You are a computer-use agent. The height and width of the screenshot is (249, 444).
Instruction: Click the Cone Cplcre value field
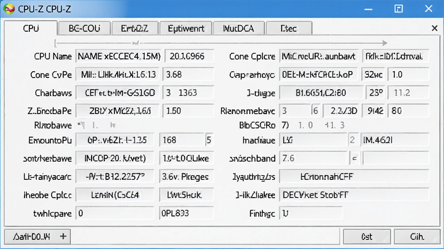pyautogui.click(x=319, y=57)
